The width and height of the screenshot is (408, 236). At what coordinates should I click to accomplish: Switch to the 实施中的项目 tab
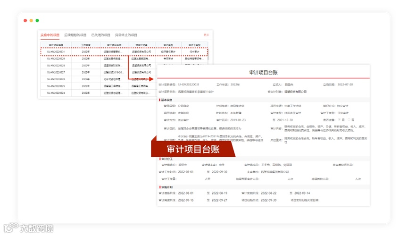click(x=50, y=35)
